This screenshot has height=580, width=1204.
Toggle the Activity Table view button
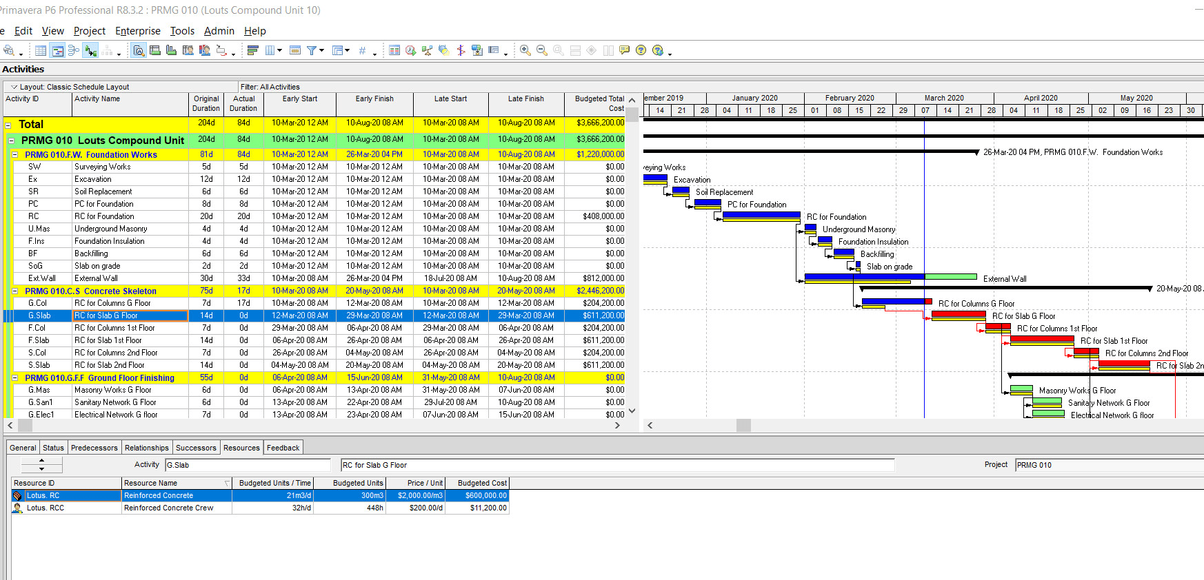[41, 50]
